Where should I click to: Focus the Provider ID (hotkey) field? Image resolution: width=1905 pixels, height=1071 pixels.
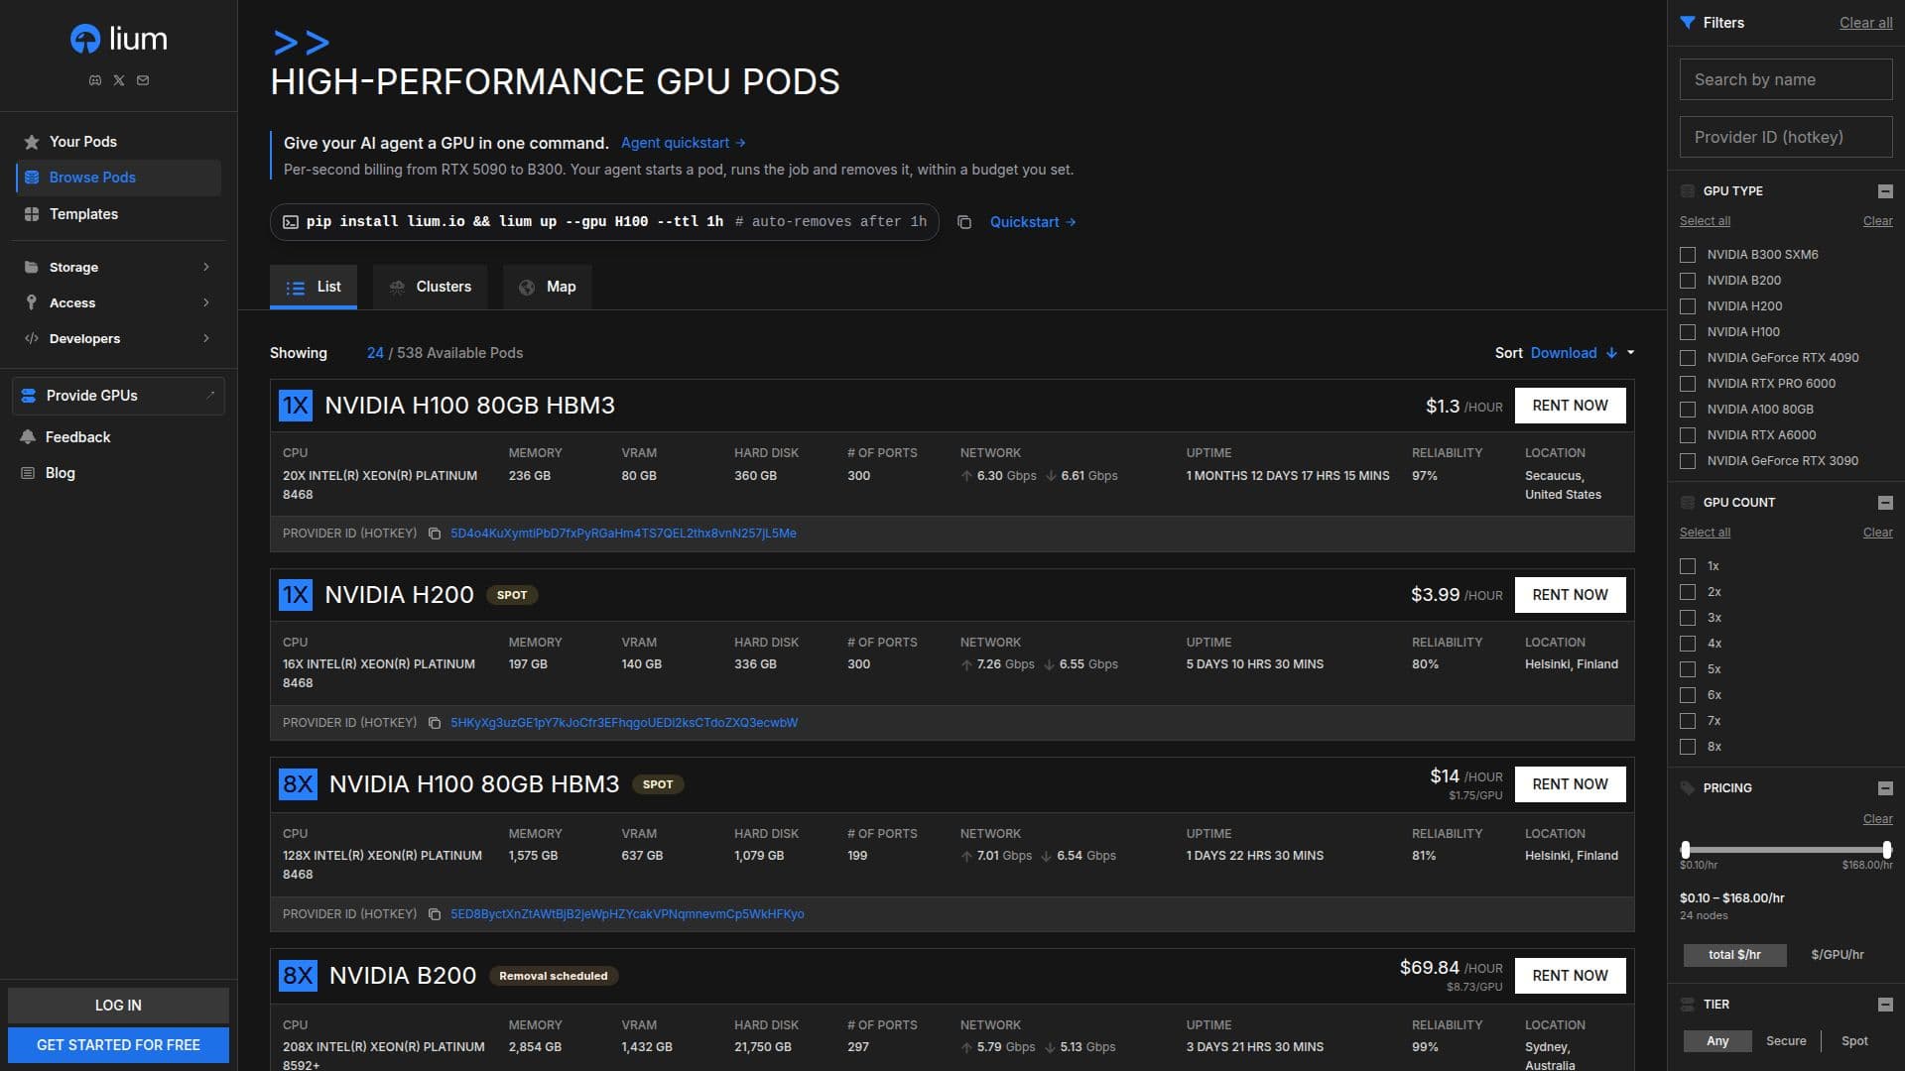click(x=1786, y=137)
